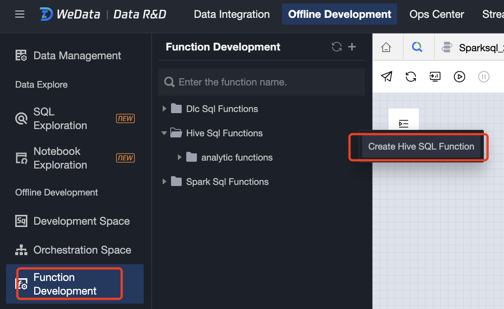
Task: Click the toolbar refresh icon in editor
Action: coord(410,77)
